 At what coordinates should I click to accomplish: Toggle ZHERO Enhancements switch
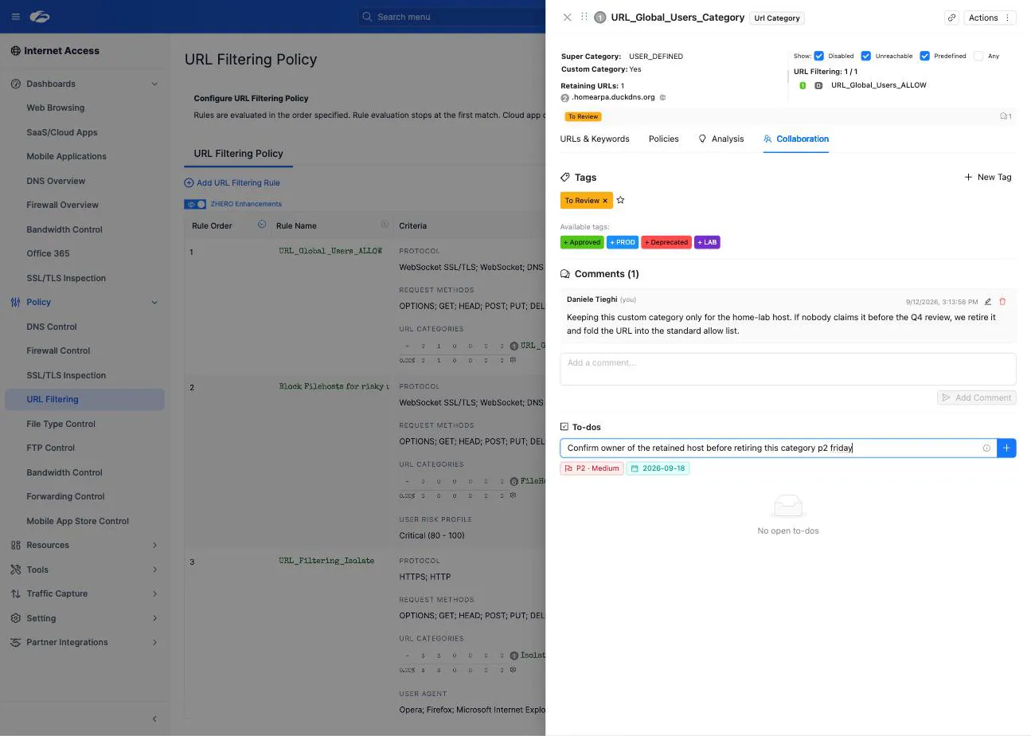coord(195,204)
